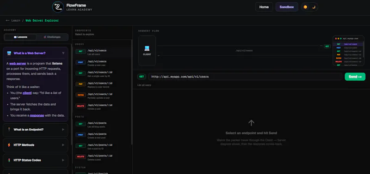Send the request
Screen dimensions: 370x174
click(x=355, y=77)
